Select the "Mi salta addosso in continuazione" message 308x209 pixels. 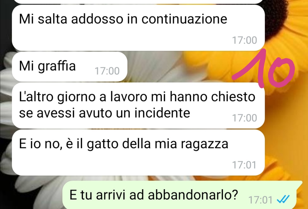(138, 28)
